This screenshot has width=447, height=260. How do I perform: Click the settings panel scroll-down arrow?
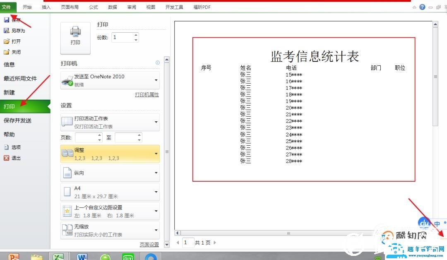pos(167,245)
